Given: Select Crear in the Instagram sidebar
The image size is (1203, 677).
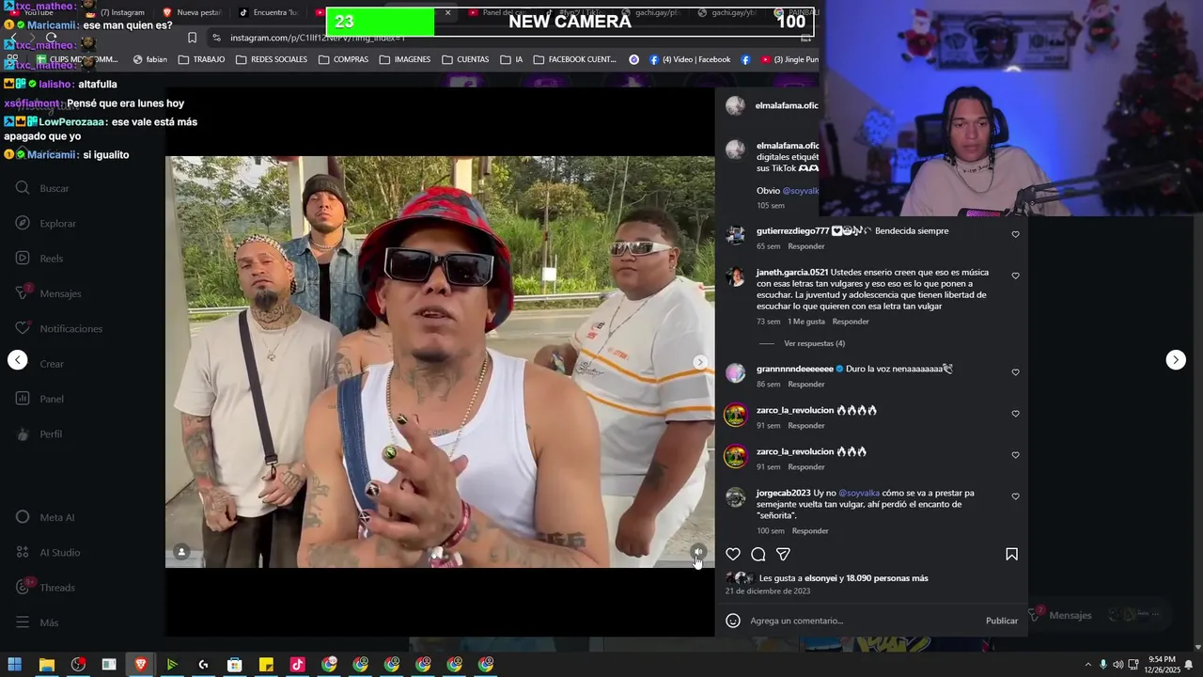Looking at the screenshot, I should (41, 364).
